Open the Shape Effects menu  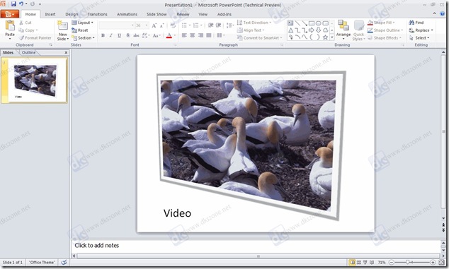click(x=385, y=37)
